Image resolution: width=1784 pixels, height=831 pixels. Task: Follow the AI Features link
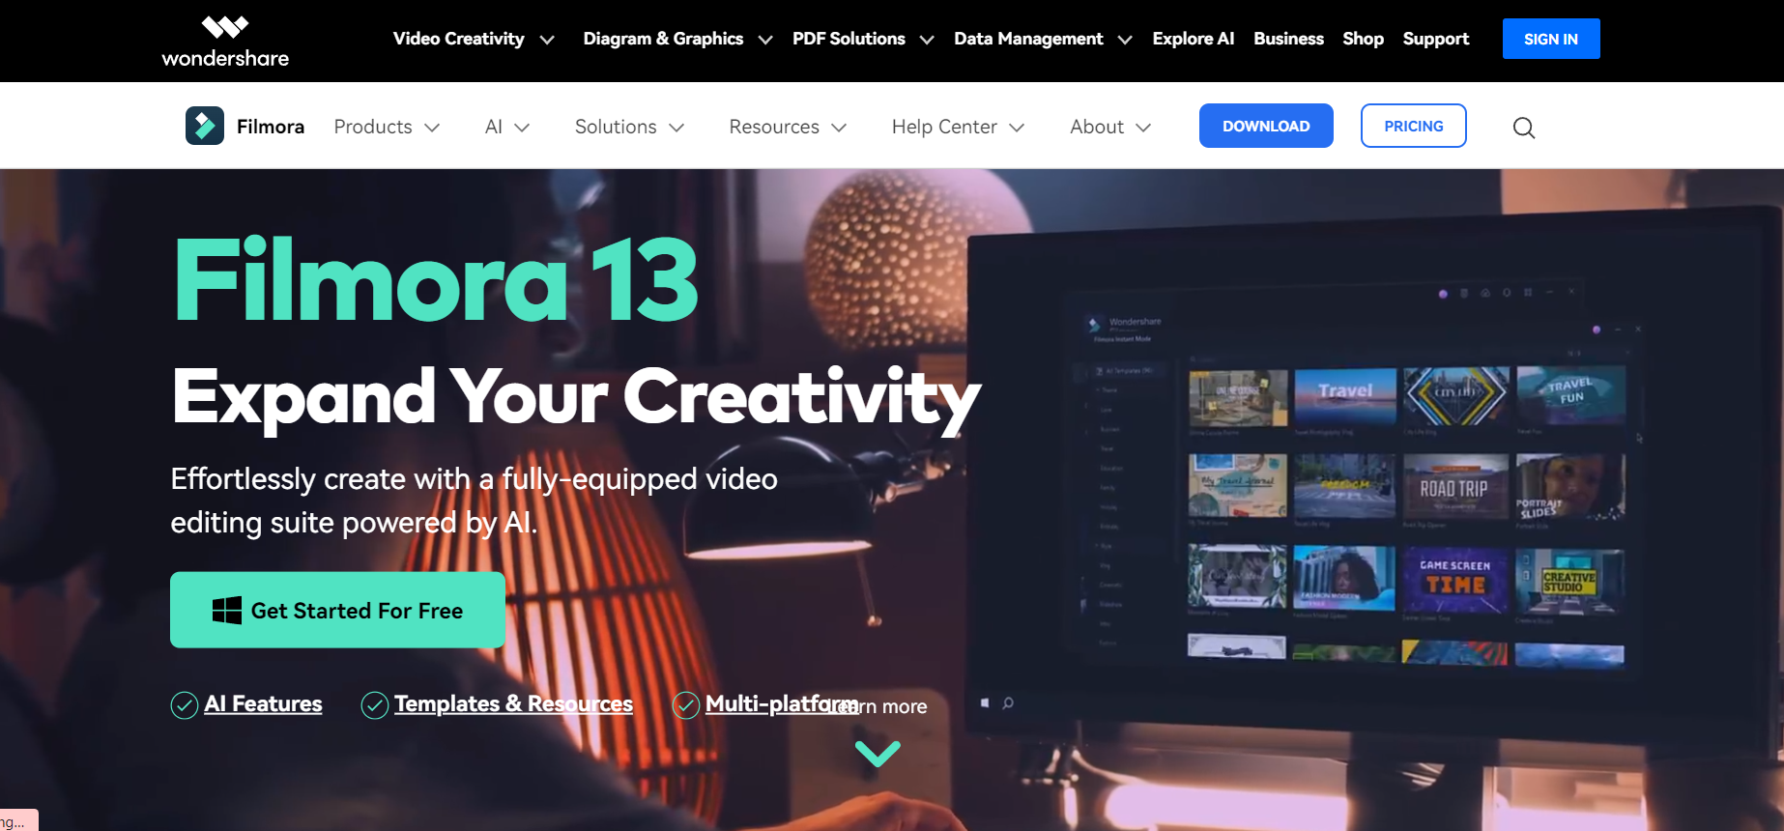point(263,703)
